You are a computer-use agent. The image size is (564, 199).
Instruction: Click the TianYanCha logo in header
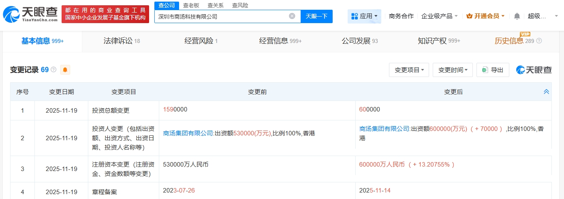[x=30, y=14]
